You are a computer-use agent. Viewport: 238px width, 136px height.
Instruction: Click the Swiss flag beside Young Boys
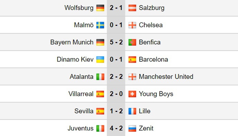tap(132, 94)
